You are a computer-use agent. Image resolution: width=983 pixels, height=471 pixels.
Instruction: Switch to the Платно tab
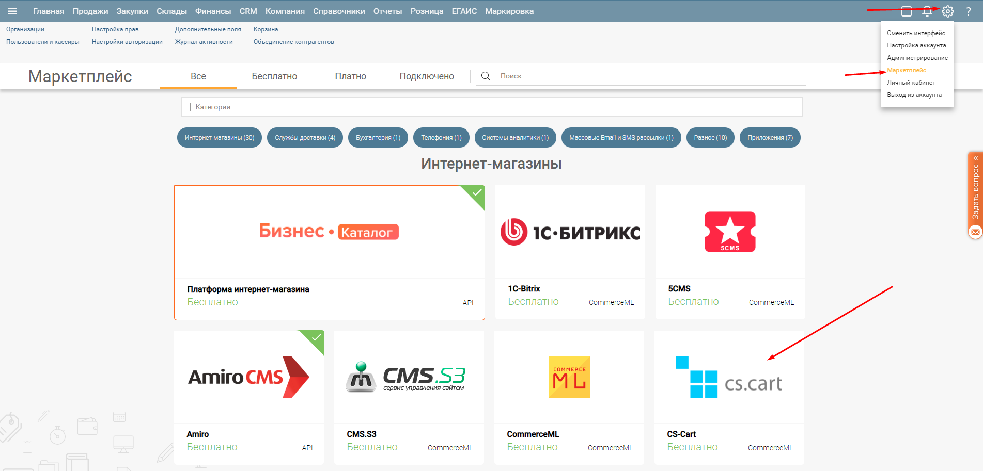[350, 76]
